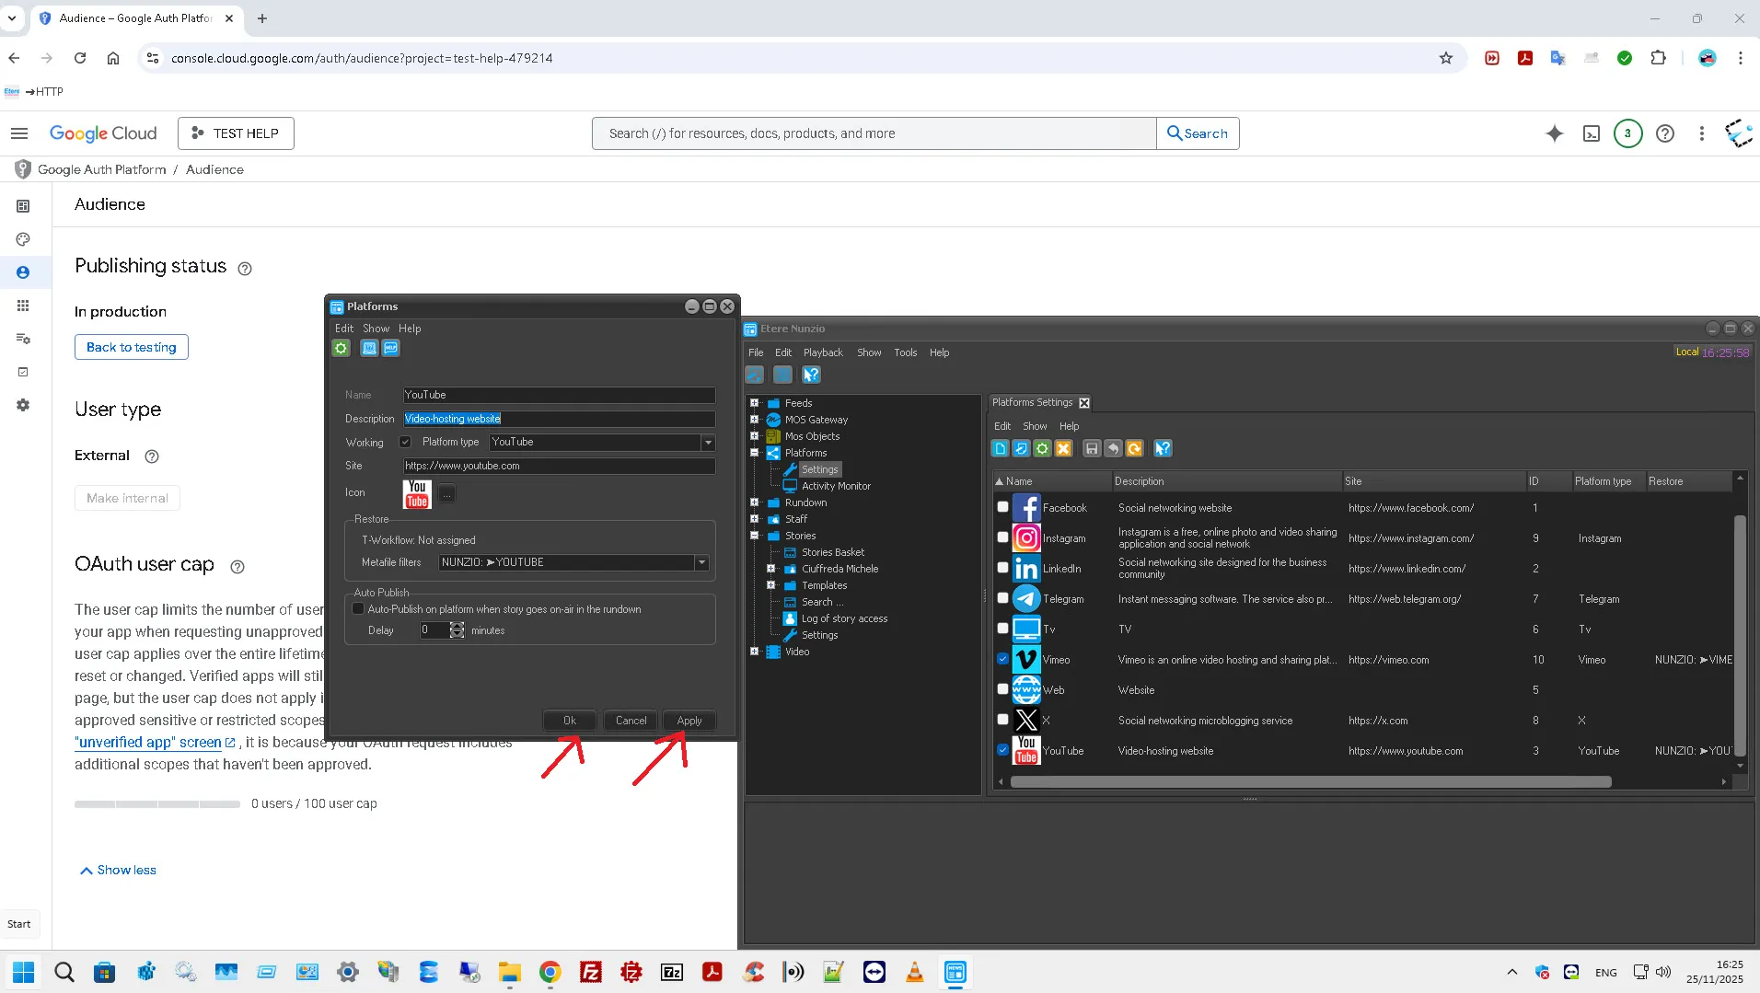Open Cloud Shell terminal icon in Google Cloud header
The height and width of the screenshot is (993, 1760).
point(1591,133)
